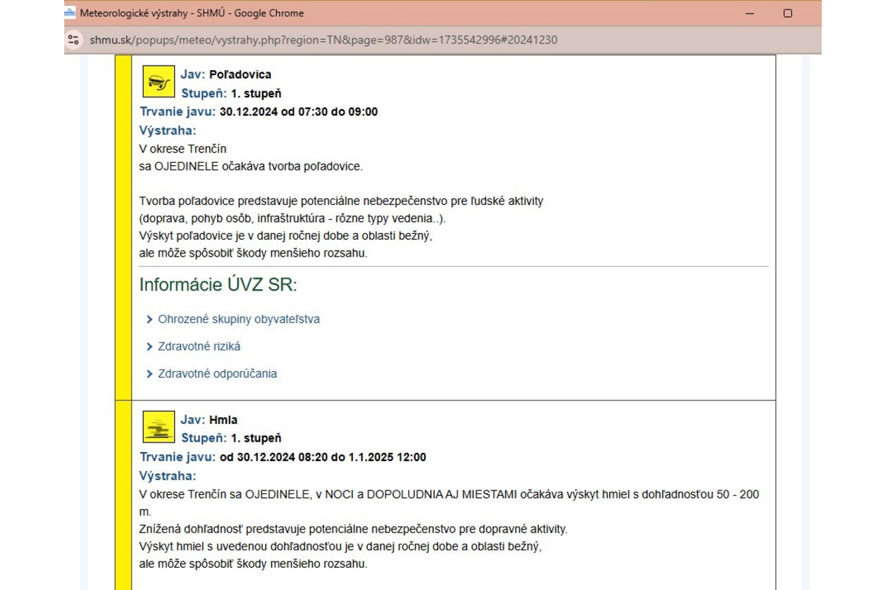Click yellow severity stripe beside Poľadovica warning
The width and height of the screenshot is (886, 590).
tap(123, 221)
